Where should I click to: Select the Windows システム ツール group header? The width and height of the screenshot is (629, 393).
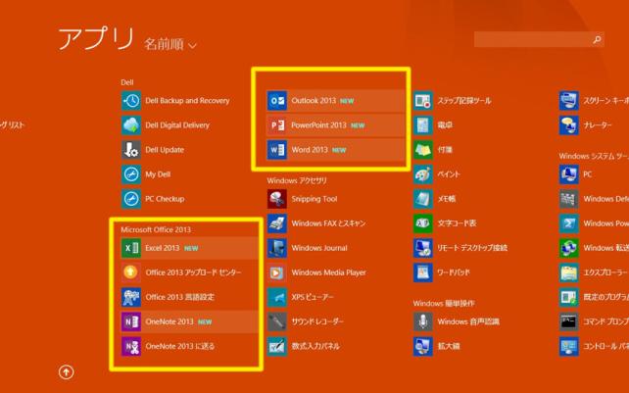coord(594,156)
